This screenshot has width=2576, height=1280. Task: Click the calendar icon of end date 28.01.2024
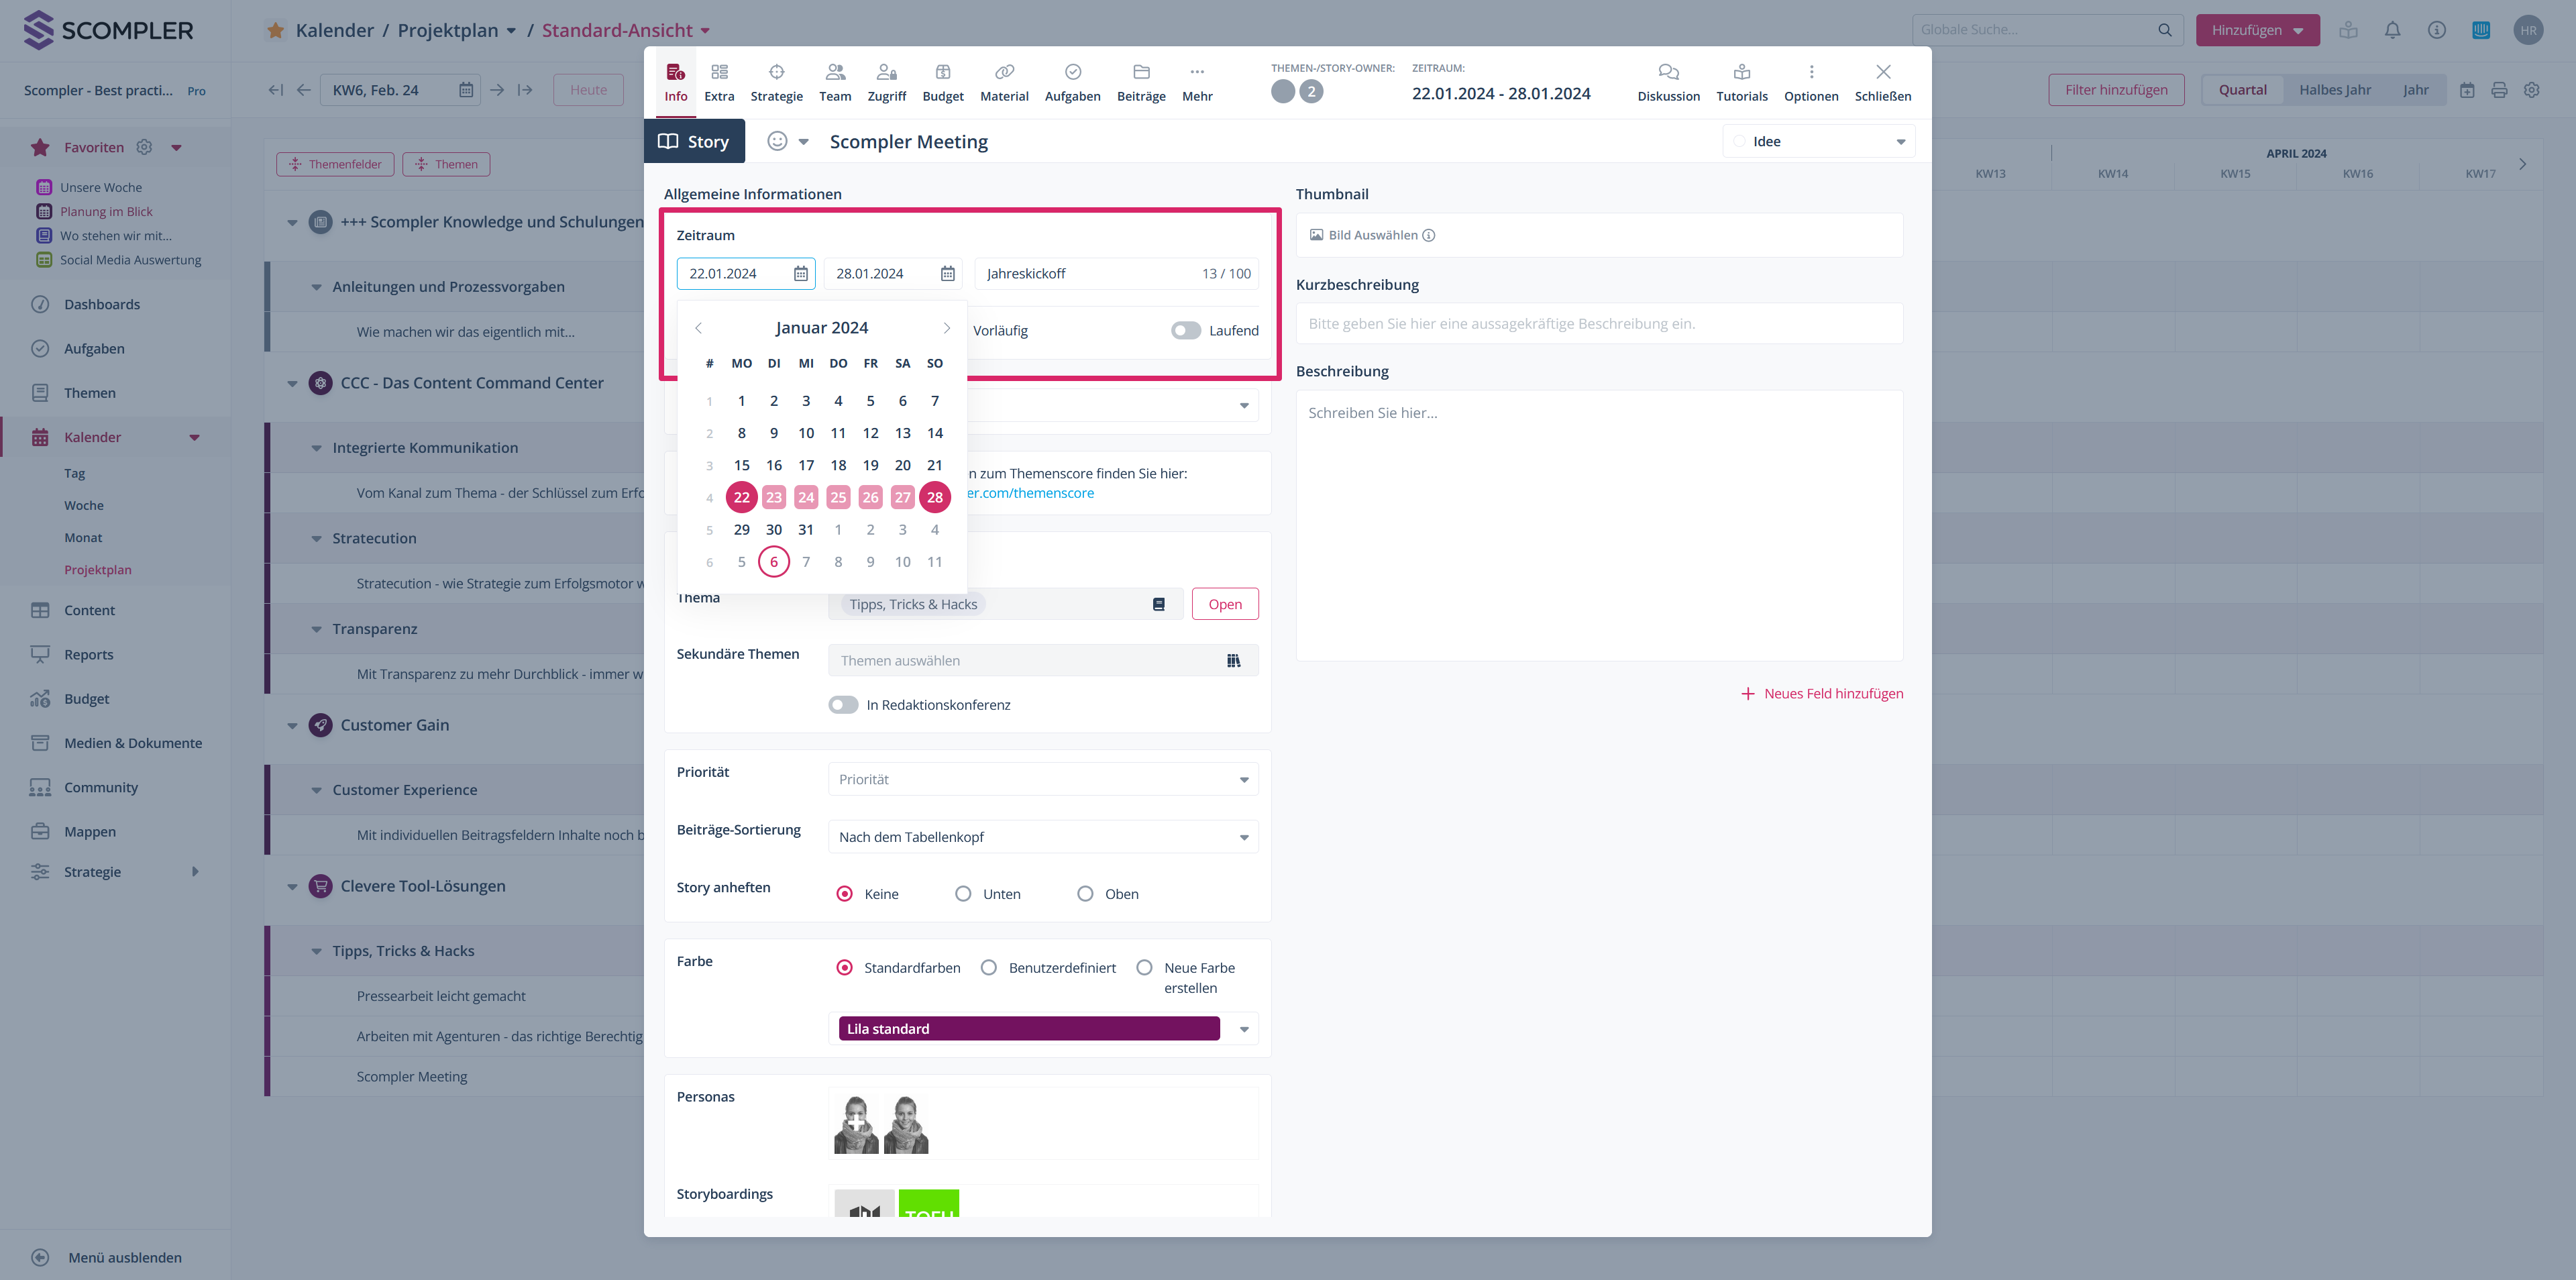[947, 273]
